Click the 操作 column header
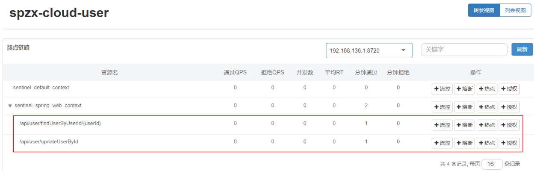Viewport: 534px width, 171px height. tap(476, 73)
